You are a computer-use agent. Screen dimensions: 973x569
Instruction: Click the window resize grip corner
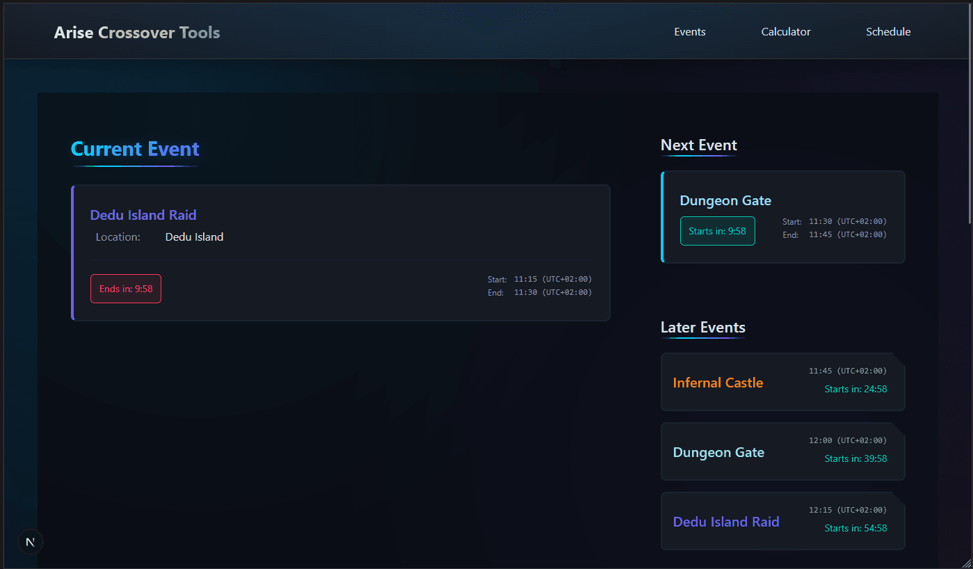[966, 562]
